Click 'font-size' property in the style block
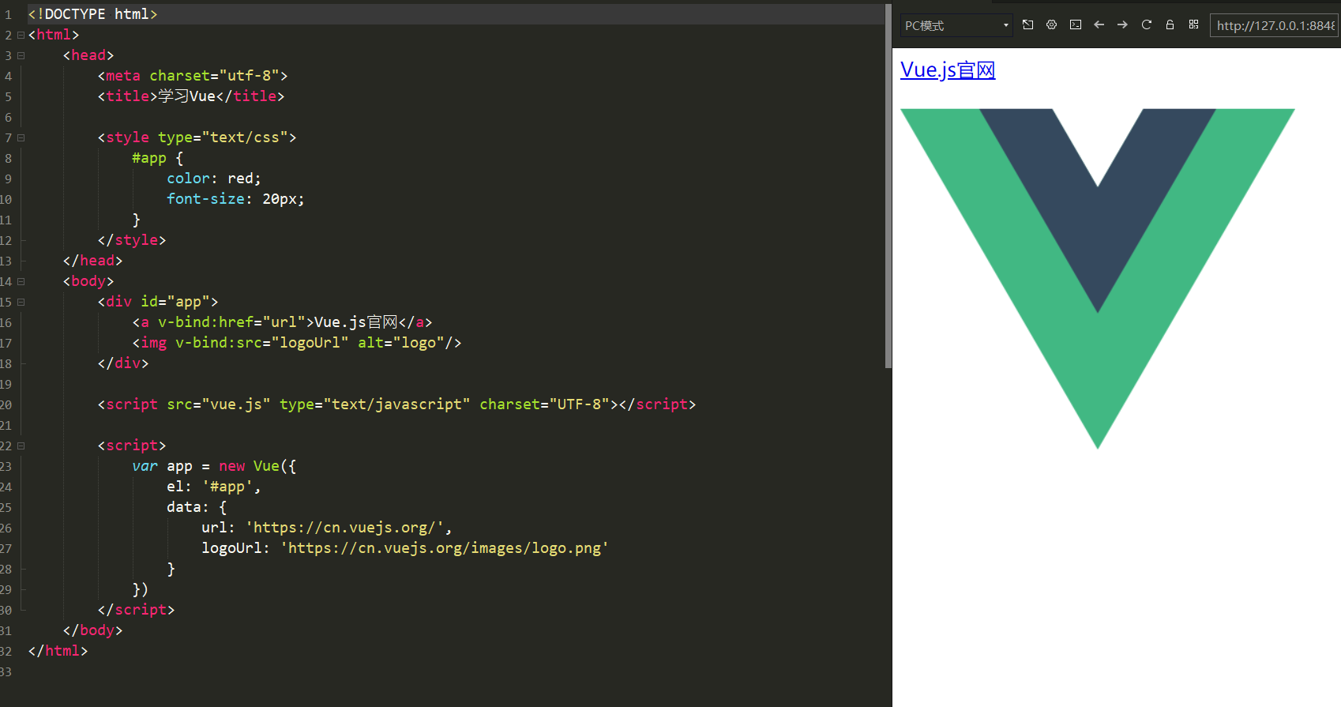1341x707 pixels. pyautogui.click(x=205, y=199)
